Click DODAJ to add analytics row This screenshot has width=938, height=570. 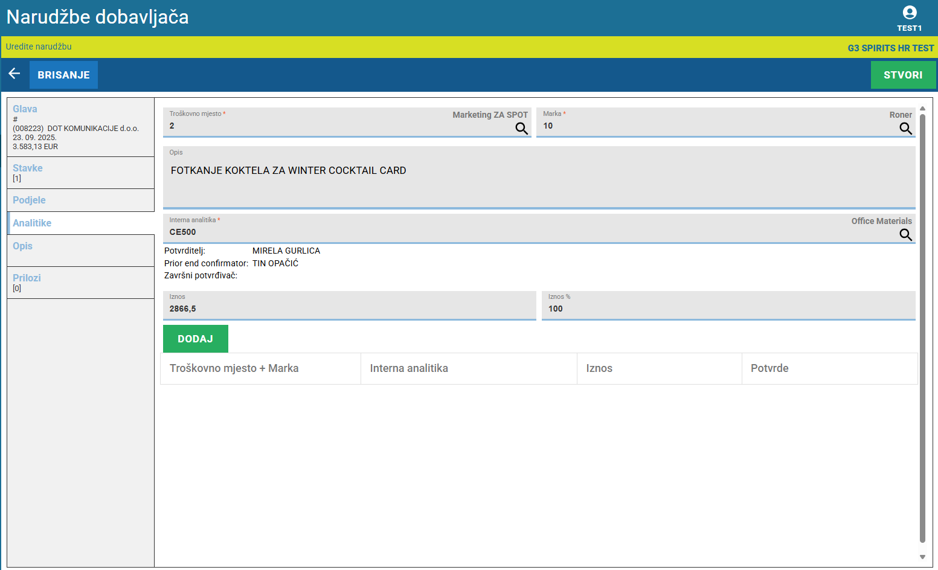pos(195,339)
